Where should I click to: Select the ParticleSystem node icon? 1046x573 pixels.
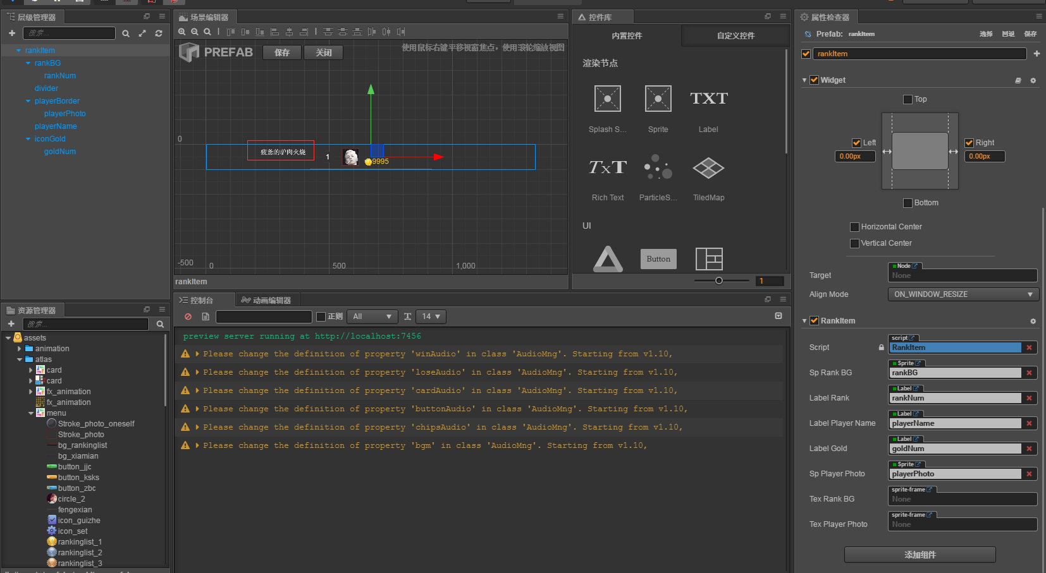coord(658,167)
